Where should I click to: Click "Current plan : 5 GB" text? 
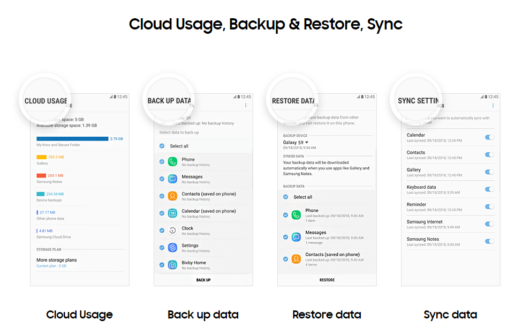coord(51,266)
